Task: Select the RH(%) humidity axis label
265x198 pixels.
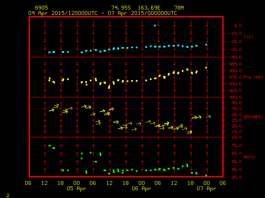Action: (x=248, y=157)
